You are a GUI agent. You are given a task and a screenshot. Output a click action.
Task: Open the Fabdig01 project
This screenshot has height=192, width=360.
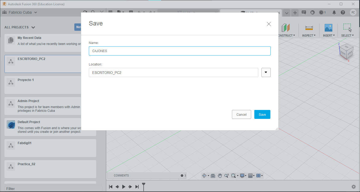50,148
